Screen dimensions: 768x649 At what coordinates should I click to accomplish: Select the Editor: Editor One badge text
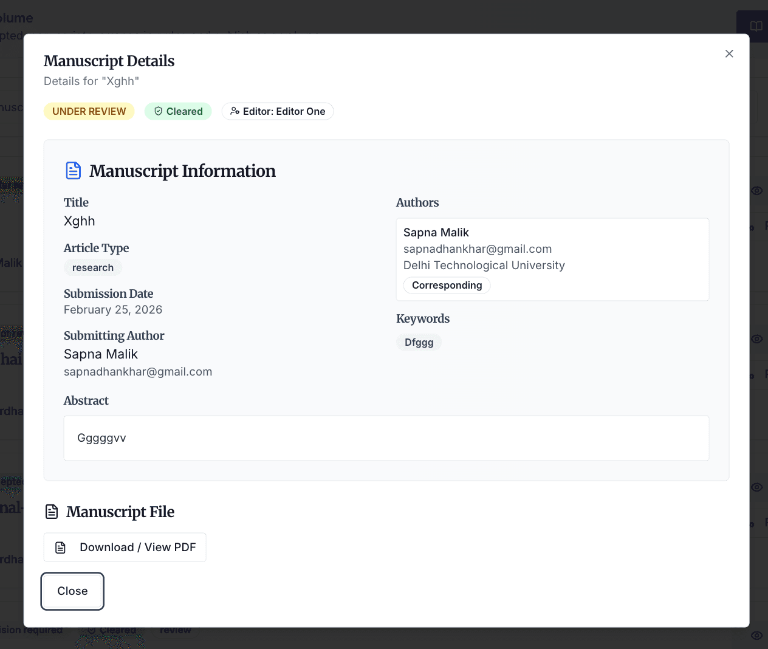pyautogui.click(x=284, y=111)
